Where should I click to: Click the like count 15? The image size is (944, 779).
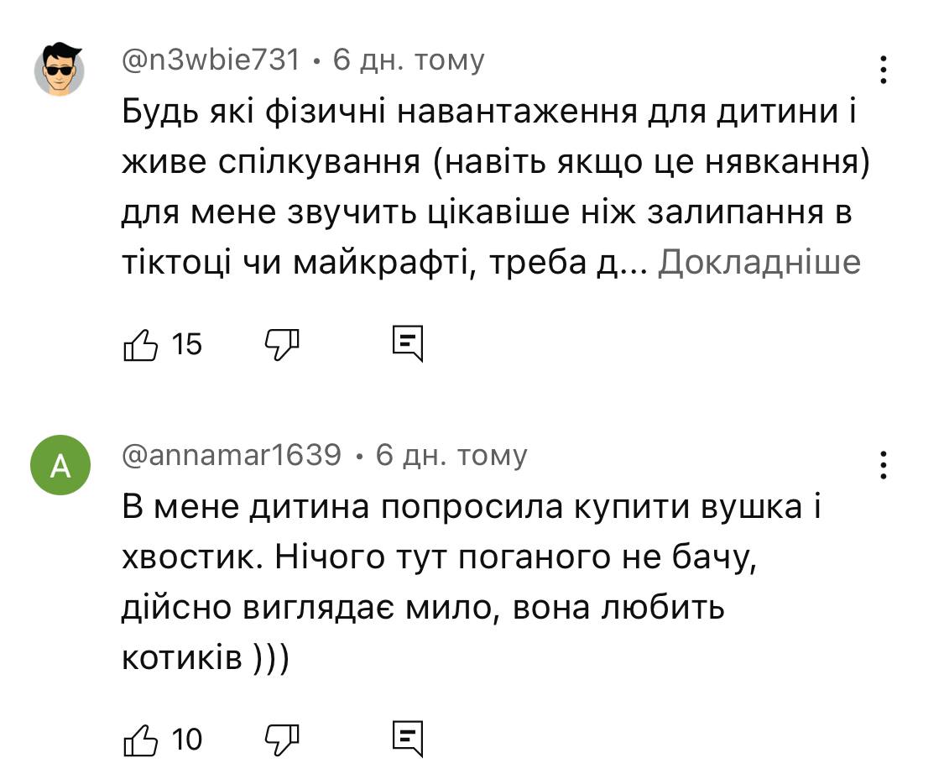(x=187, y=344)
